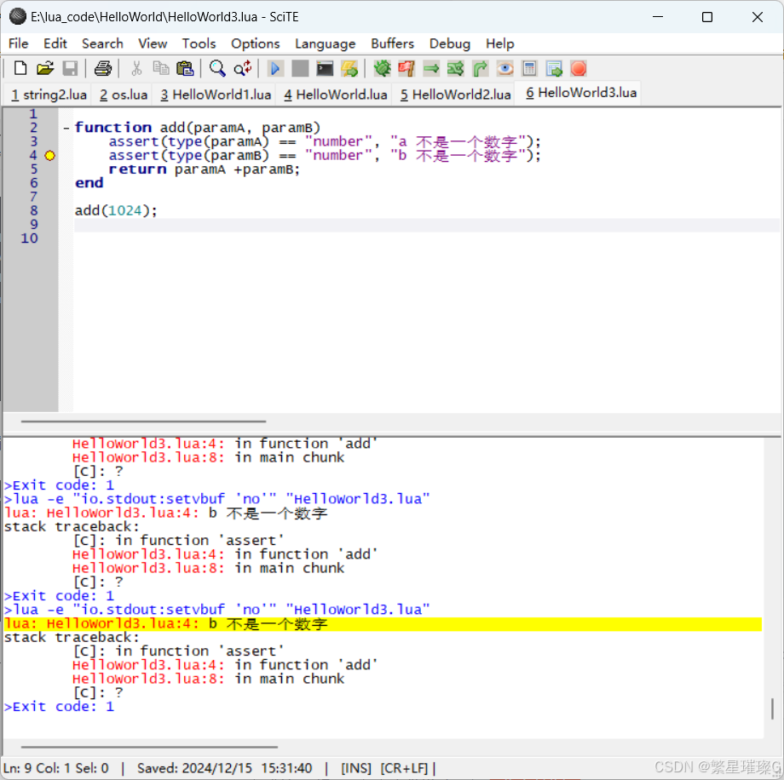
Task: Open the File menu
Action: point(19,44)
